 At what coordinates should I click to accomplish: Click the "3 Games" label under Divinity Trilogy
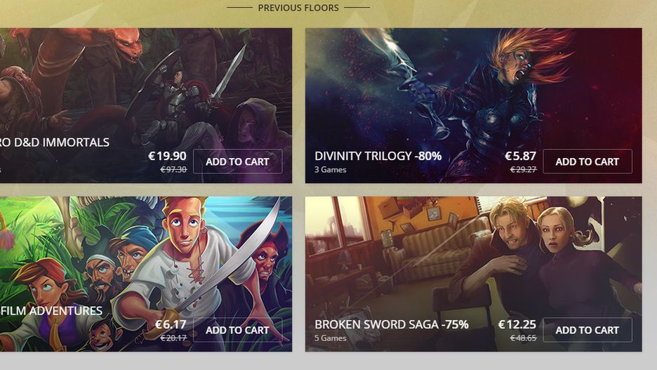(330, 170)
